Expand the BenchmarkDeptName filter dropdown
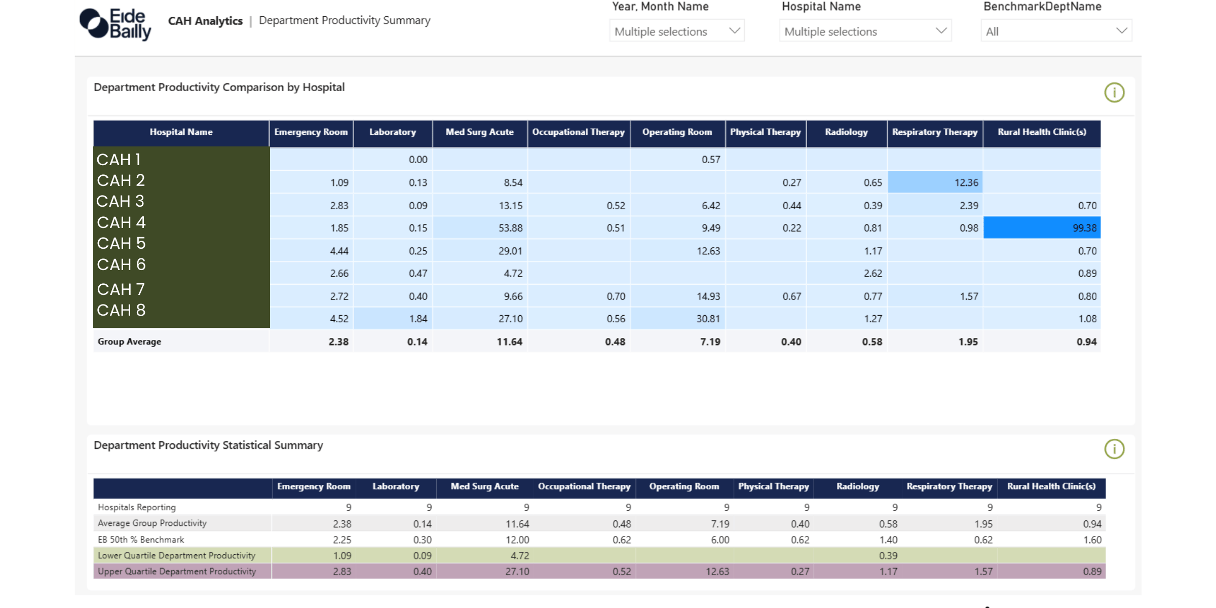This screenshot has height=608, width=1216. (x=1121, y=31)
